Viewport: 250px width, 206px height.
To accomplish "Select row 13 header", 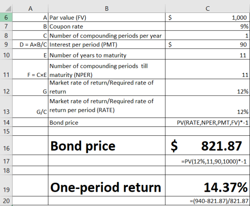I will 6,107.
